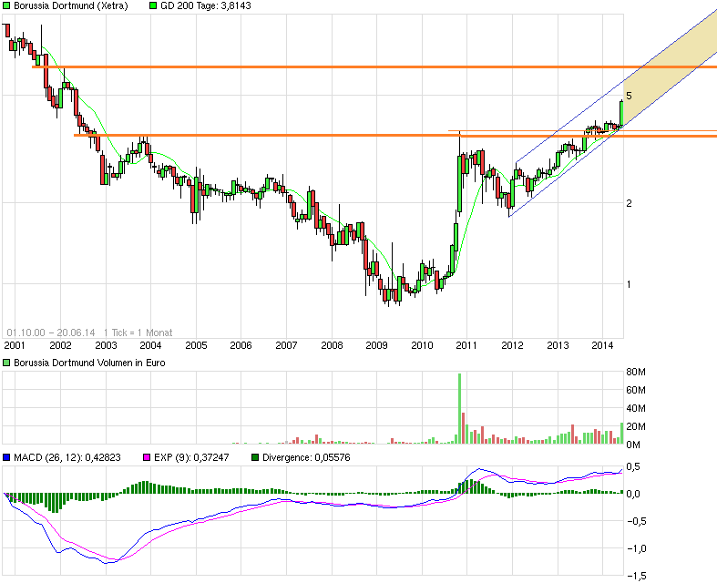Click the 2012 year axis label
This screenshot has width=717, height=583.
point(512,345)
